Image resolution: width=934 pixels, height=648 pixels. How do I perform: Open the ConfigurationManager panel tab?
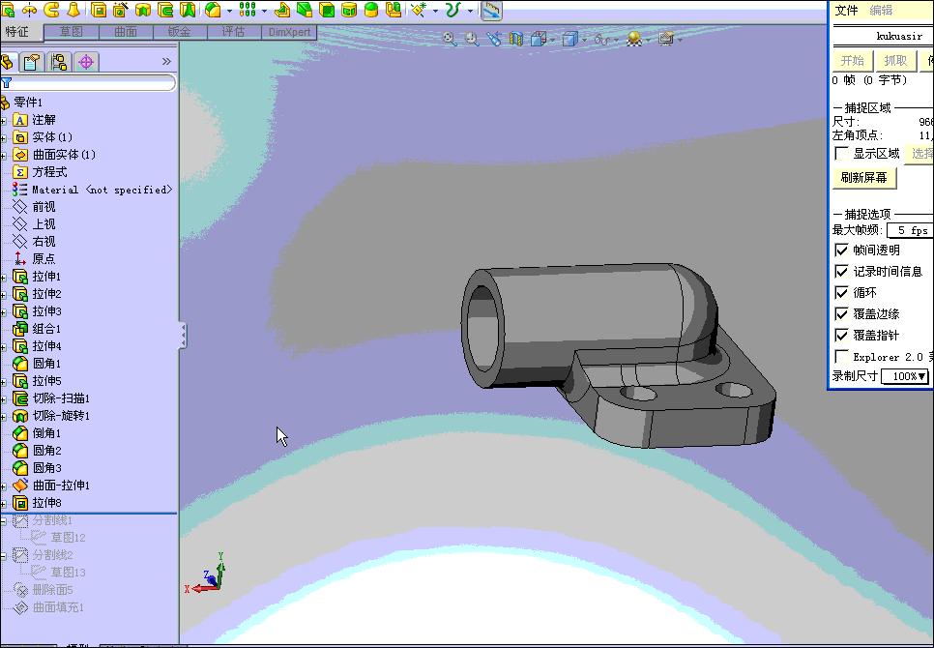(x=59, y=62)
